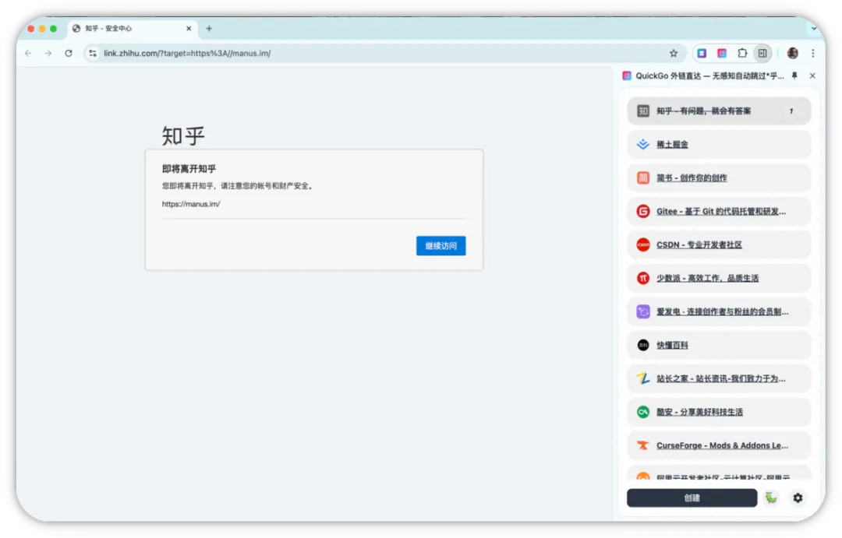
Task: Click the 继续访问 button
Action: pos(440,246)
